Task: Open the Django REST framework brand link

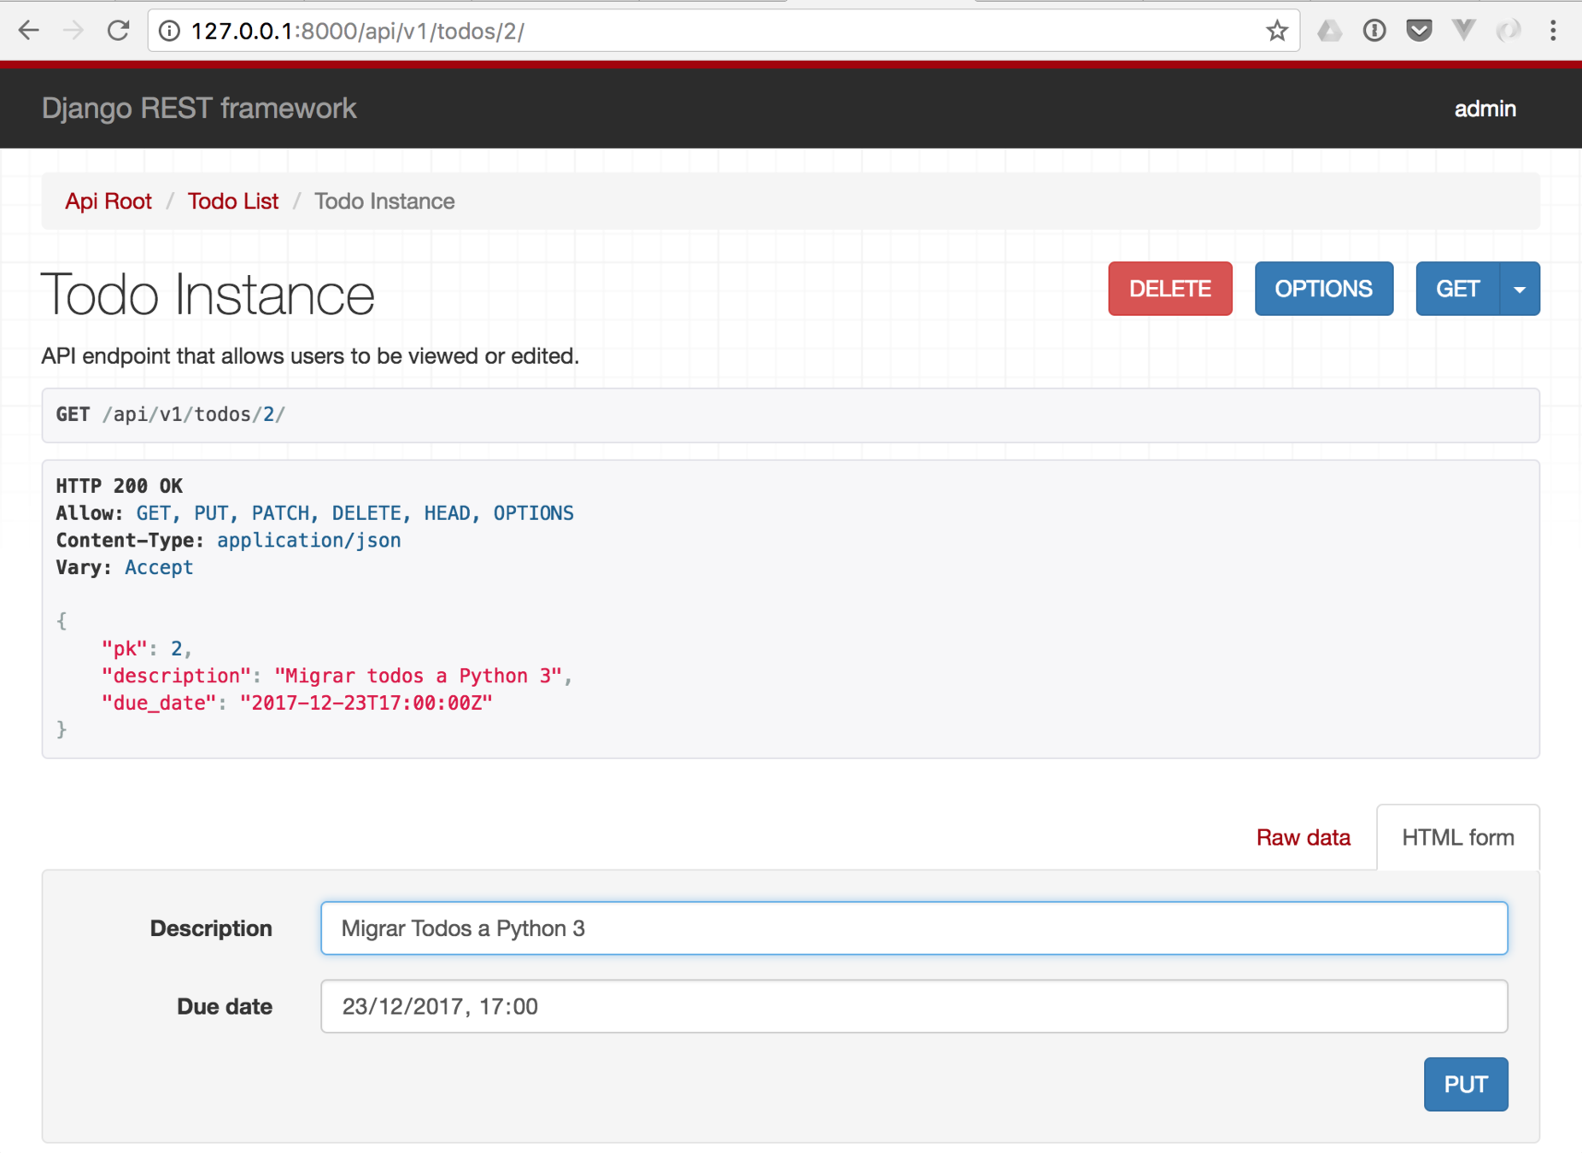Action: (x=199, y=108)
